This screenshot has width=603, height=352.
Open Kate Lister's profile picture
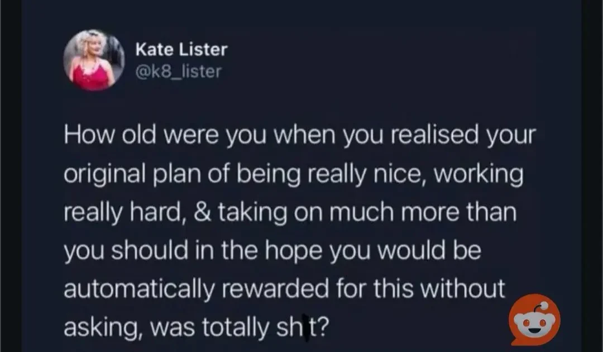click(93, 60)
